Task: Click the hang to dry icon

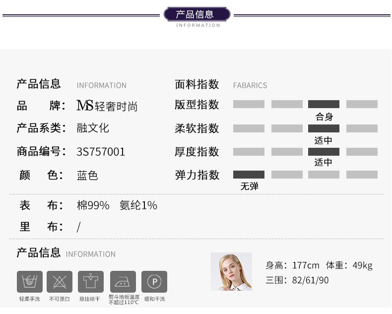Action: click(91, 282)
